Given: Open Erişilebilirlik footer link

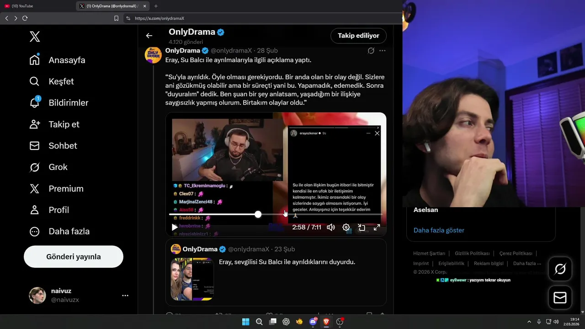Looking at the screenshot, I should 451,264.
